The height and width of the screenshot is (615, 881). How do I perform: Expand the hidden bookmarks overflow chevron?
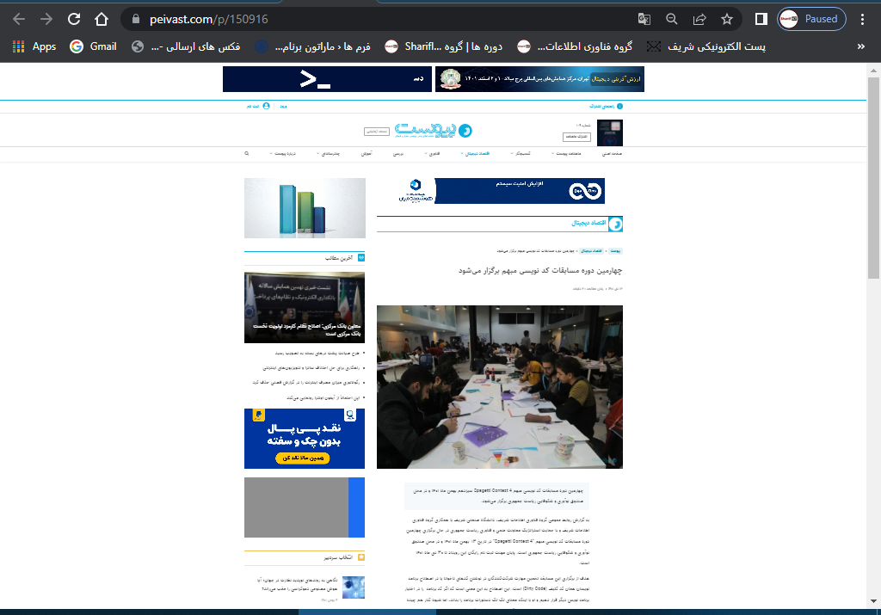861,46
